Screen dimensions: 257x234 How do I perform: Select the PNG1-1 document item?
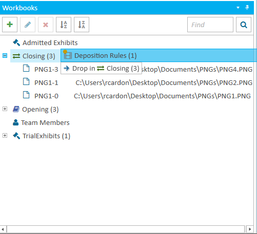coord(46,83)
